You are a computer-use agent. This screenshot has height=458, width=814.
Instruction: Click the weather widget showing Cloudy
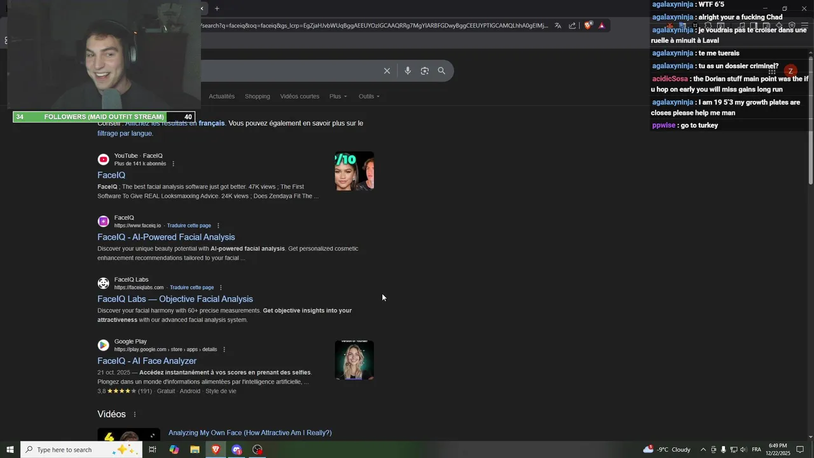click(666, 449)
